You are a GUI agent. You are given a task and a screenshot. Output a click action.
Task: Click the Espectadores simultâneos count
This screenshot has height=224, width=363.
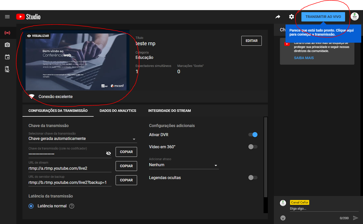click(137, 71)
